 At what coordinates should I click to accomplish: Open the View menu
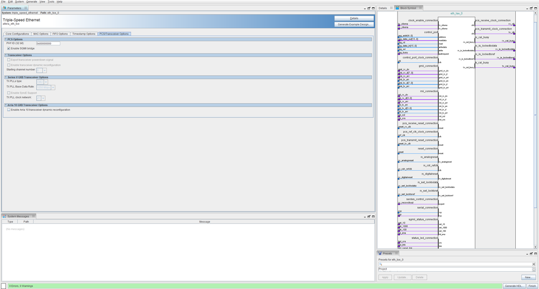[42, 2]
